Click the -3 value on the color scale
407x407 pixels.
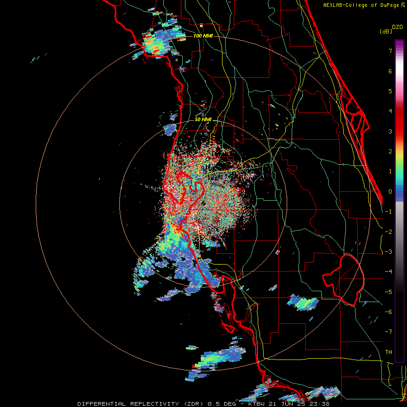click(388, 252)
